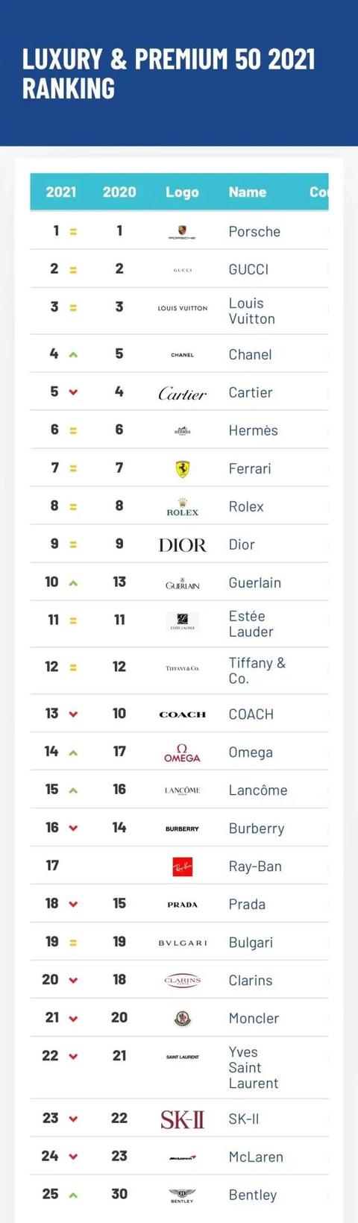Open the Louis Vuitton brand name
Screen dimensions: 358x1223
coord(252,311)
